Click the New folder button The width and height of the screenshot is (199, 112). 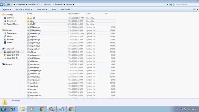pos(65,9)
